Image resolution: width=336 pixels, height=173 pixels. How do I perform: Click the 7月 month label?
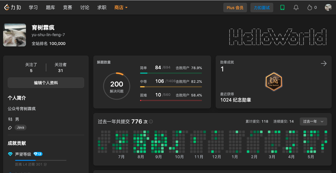(x=121, y=157)
